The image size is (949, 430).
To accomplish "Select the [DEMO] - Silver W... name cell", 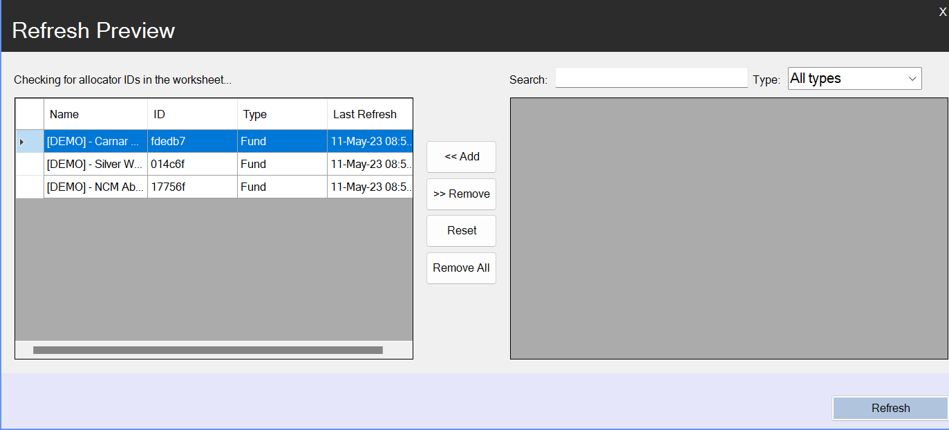I will click(95, 165).
